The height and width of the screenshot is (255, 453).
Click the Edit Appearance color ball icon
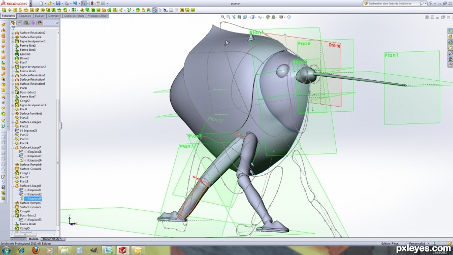point(268,17)
